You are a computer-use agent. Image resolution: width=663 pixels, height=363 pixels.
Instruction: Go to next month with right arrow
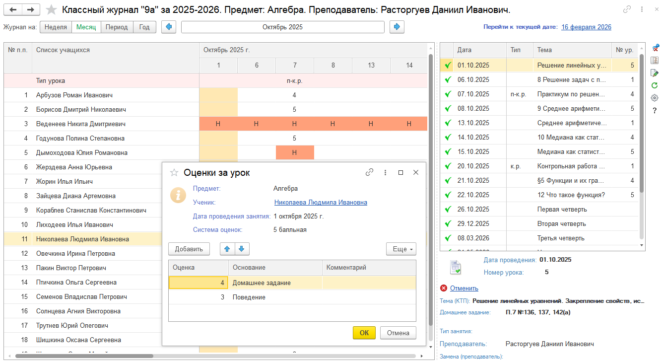tap(397, 27)
